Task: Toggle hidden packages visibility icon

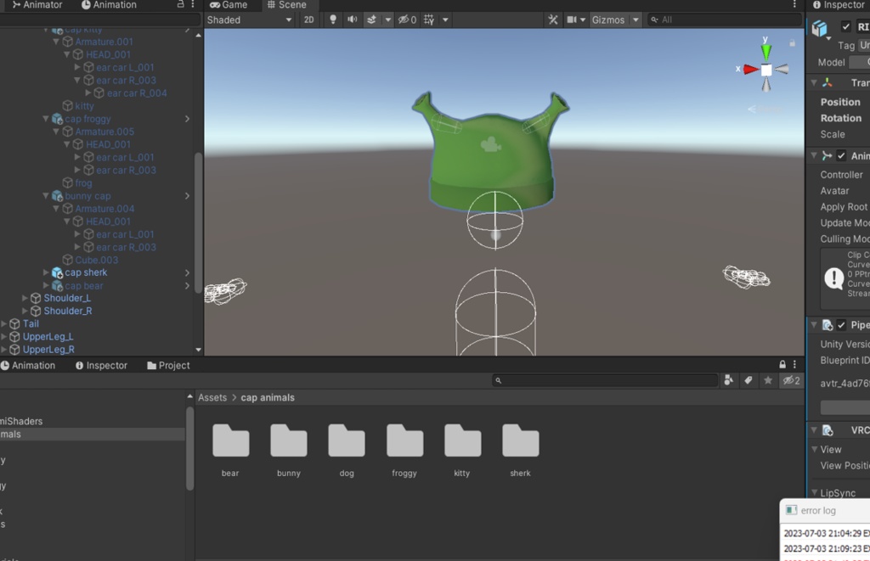Action: [791, 380]
